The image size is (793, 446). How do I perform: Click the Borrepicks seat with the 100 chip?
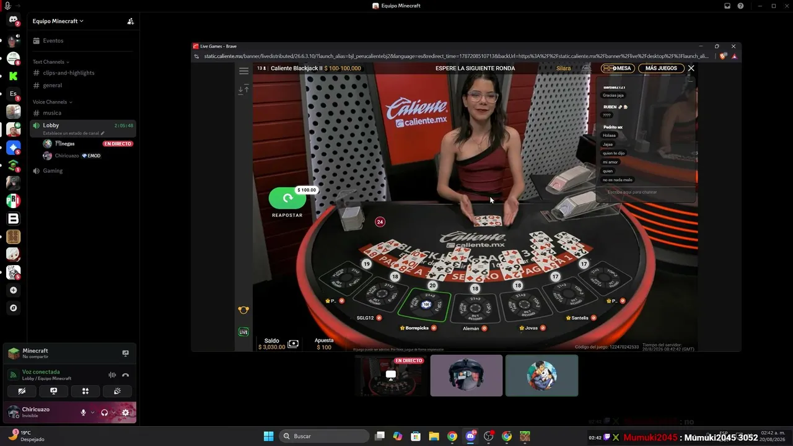(426, 304)
